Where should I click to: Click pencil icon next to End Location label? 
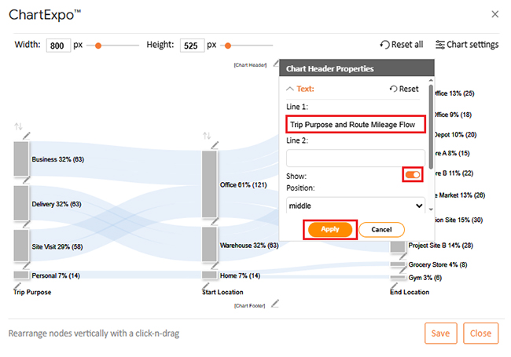[x=394, y=286]
